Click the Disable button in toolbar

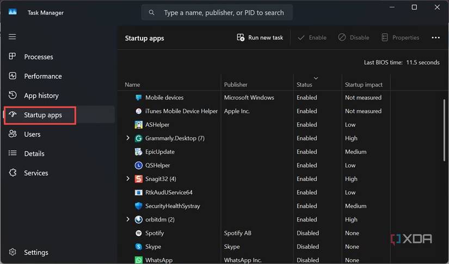[x=353, y=38]
